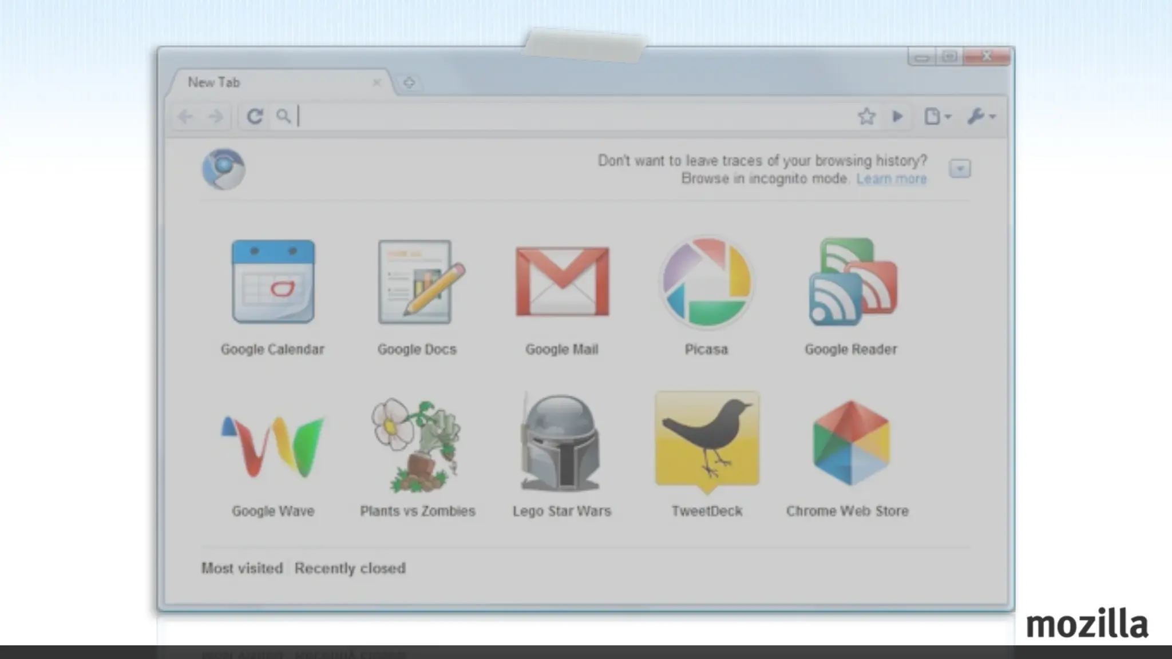1172x659 pixels.
Task: Open the Chrome Web Store icon
Action: (851, 443)
